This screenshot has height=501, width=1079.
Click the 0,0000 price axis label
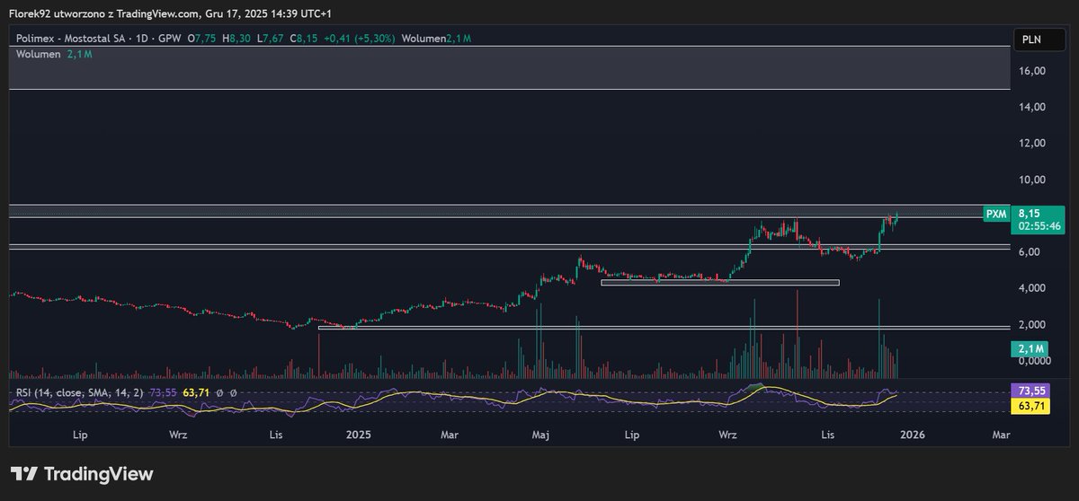click(x=1034, y=361)
